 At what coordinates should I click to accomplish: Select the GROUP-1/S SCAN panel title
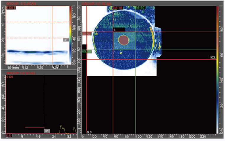point(21,4)
